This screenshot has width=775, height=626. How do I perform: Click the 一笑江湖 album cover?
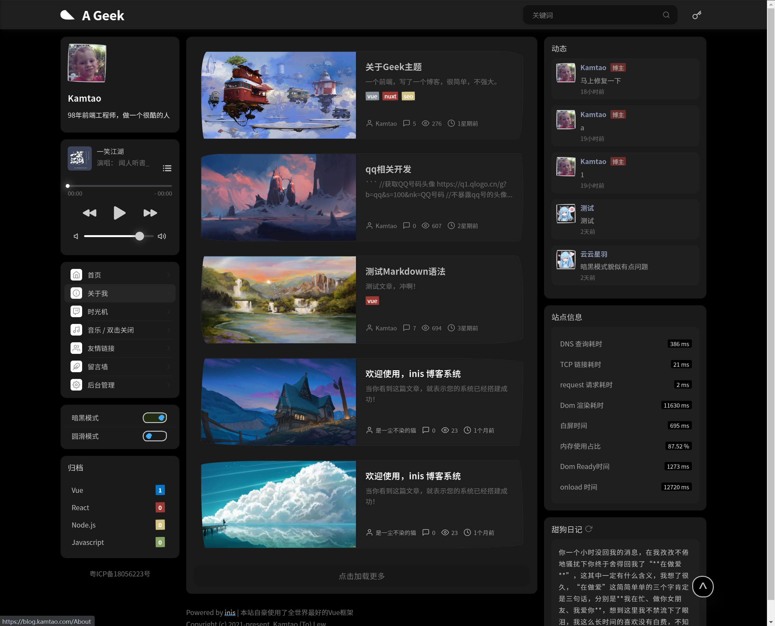(80, 158)
